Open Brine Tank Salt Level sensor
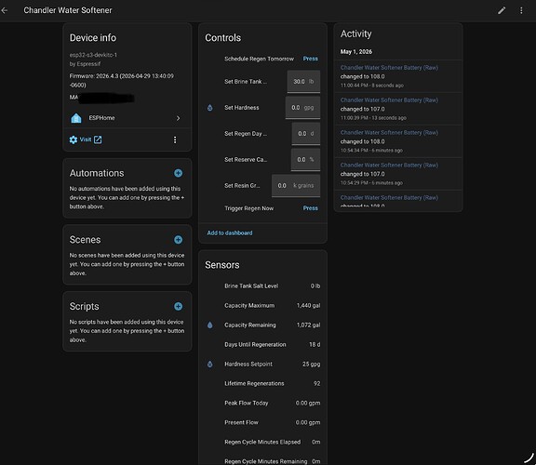The image size is (536, 465). tap(262, 286)
